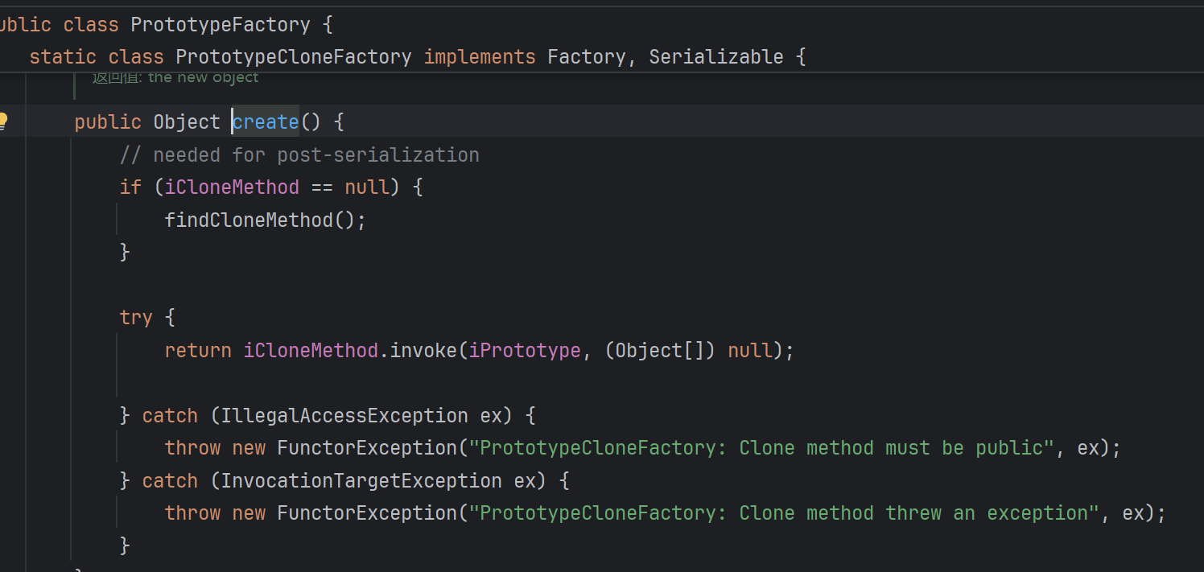Jump to PrototypeFactory class sticky header
The height and width of the screenshot is (572, 1204).
(x=220, y=25)
